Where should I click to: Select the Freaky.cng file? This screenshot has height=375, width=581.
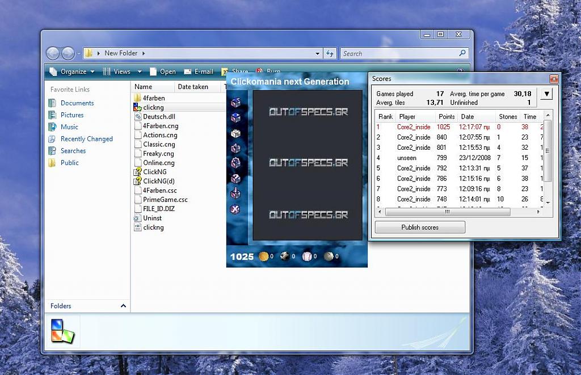click(154, 153)
